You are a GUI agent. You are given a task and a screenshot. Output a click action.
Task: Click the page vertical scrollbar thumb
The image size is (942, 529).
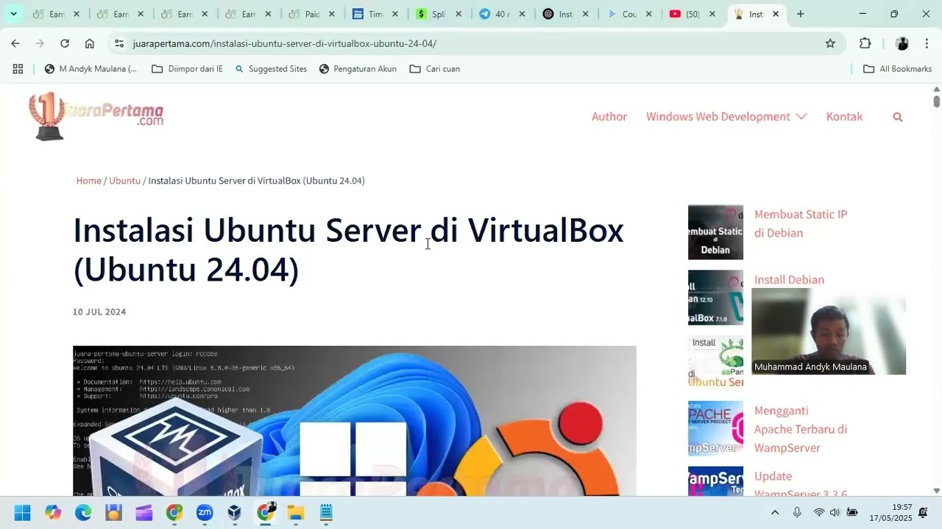[936, 101]
